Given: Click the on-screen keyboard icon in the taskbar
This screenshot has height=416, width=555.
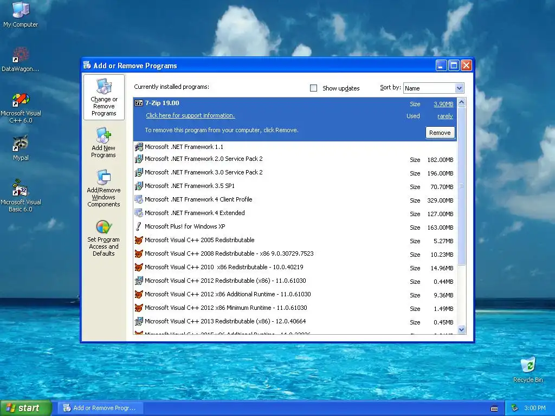Looking at the screenshot, I should (x=494, y=408).
